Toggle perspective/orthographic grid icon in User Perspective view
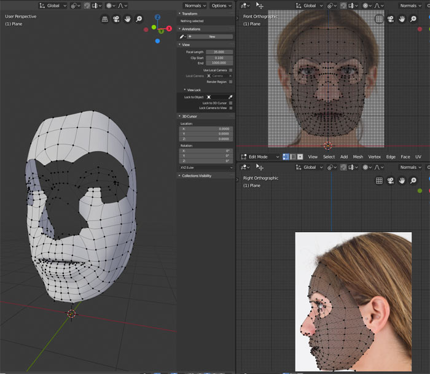The image size is (430, 374). coord(105,19)
